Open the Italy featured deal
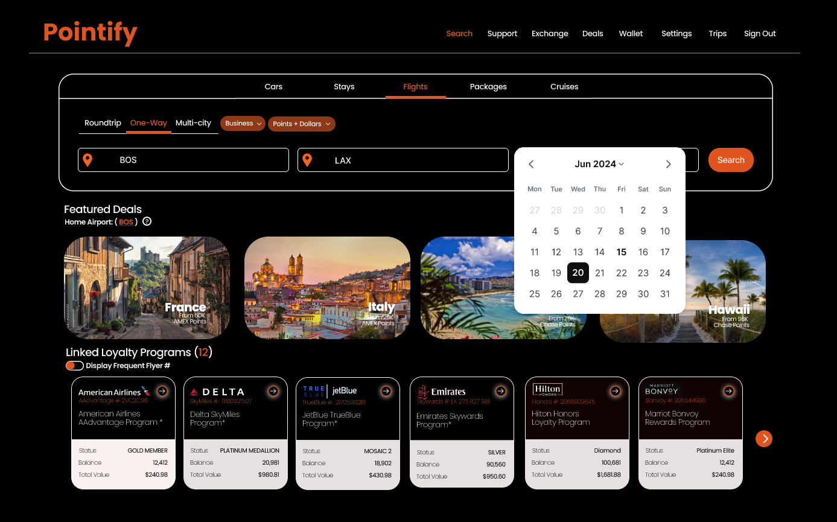Viewport: 837px width, 522px height. point(326,288)
